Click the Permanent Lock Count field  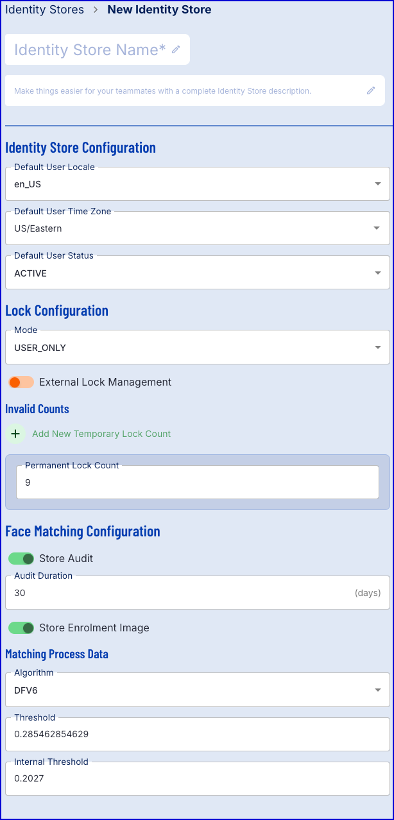198,483
